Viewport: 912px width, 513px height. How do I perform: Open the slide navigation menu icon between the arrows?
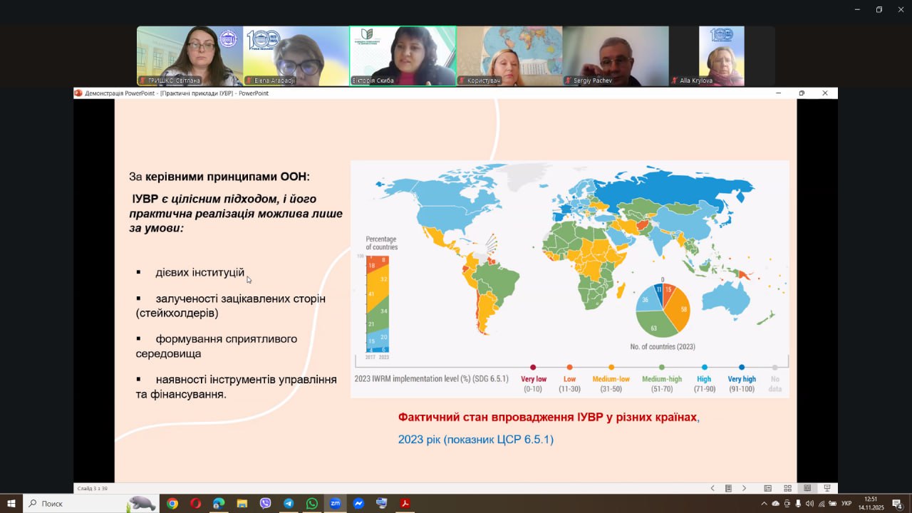tap(728, 488)
